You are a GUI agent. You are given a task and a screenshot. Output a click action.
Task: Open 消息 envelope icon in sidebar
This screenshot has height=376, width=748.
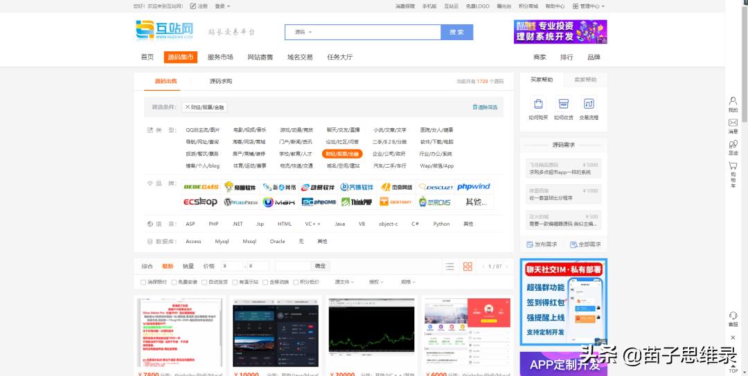click(x=733, y=123)
